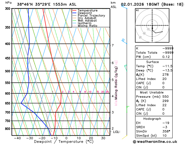Click the 'SREH' value -3

165,127
